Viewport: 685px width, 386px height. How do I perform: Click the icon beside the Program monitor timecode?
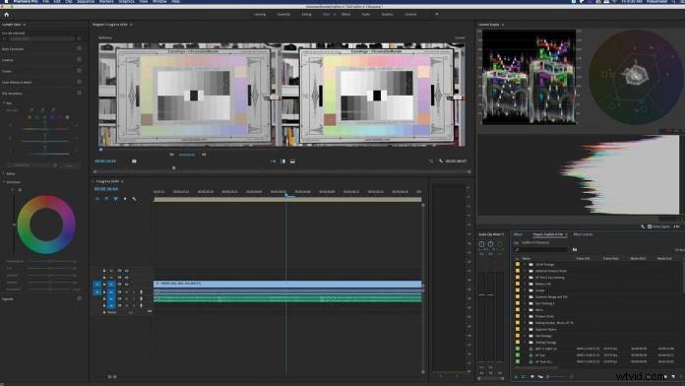(x=134, y=161)
